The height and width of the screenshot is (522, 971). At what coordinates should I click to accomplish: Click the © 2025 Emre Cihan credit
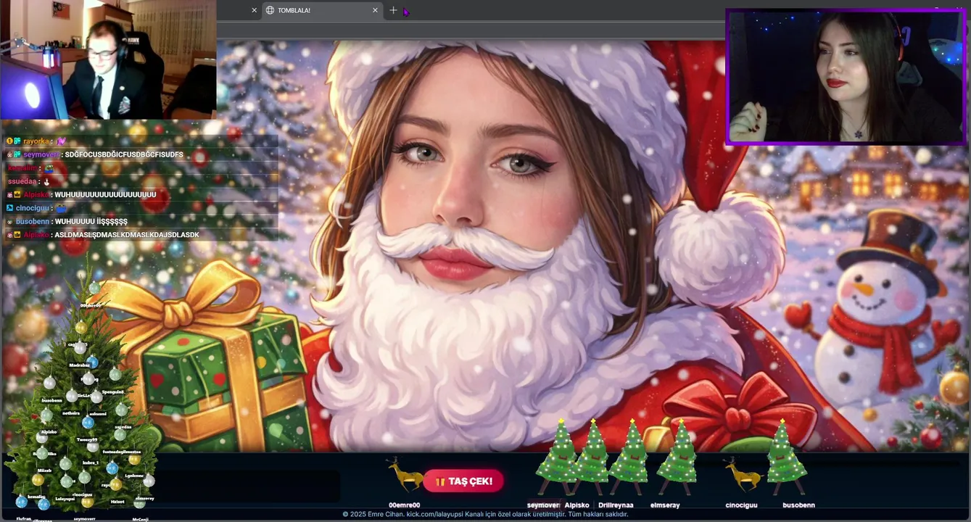click(373, 515)
